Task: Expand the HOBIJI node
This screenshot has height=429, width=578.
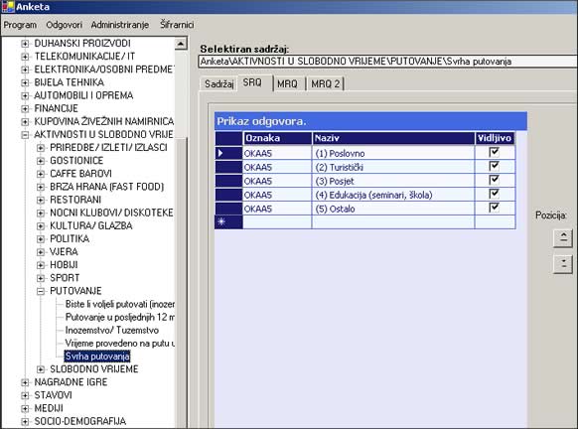Action: (x=41, y=265)
